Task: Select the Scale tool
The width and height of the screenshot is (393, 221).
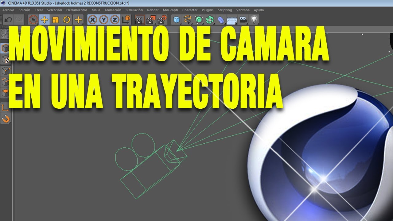Action: [x=56, y=20]
